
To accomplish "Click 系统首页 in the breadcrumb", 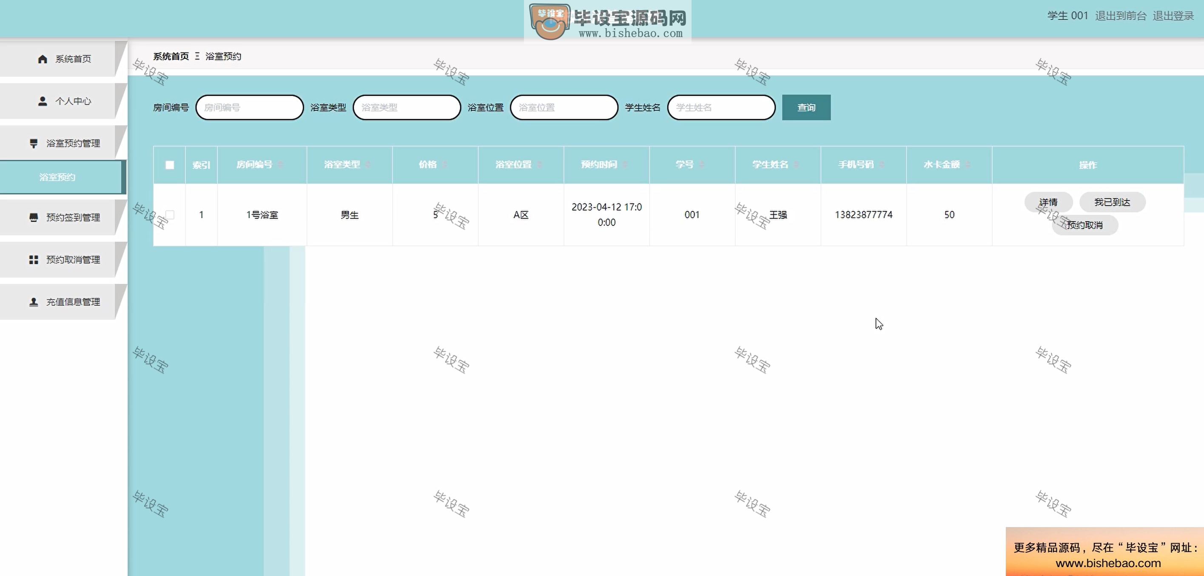I will click(171, 56).
